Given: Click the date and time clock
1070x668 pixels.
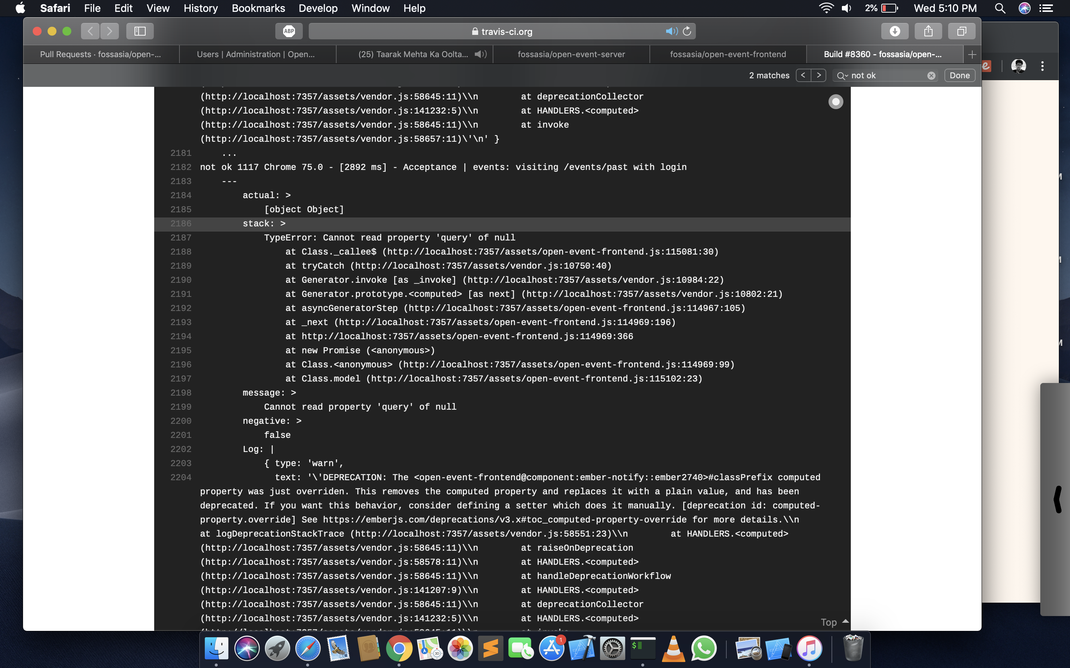Looking at the screenshot, I should pos(945,8).
